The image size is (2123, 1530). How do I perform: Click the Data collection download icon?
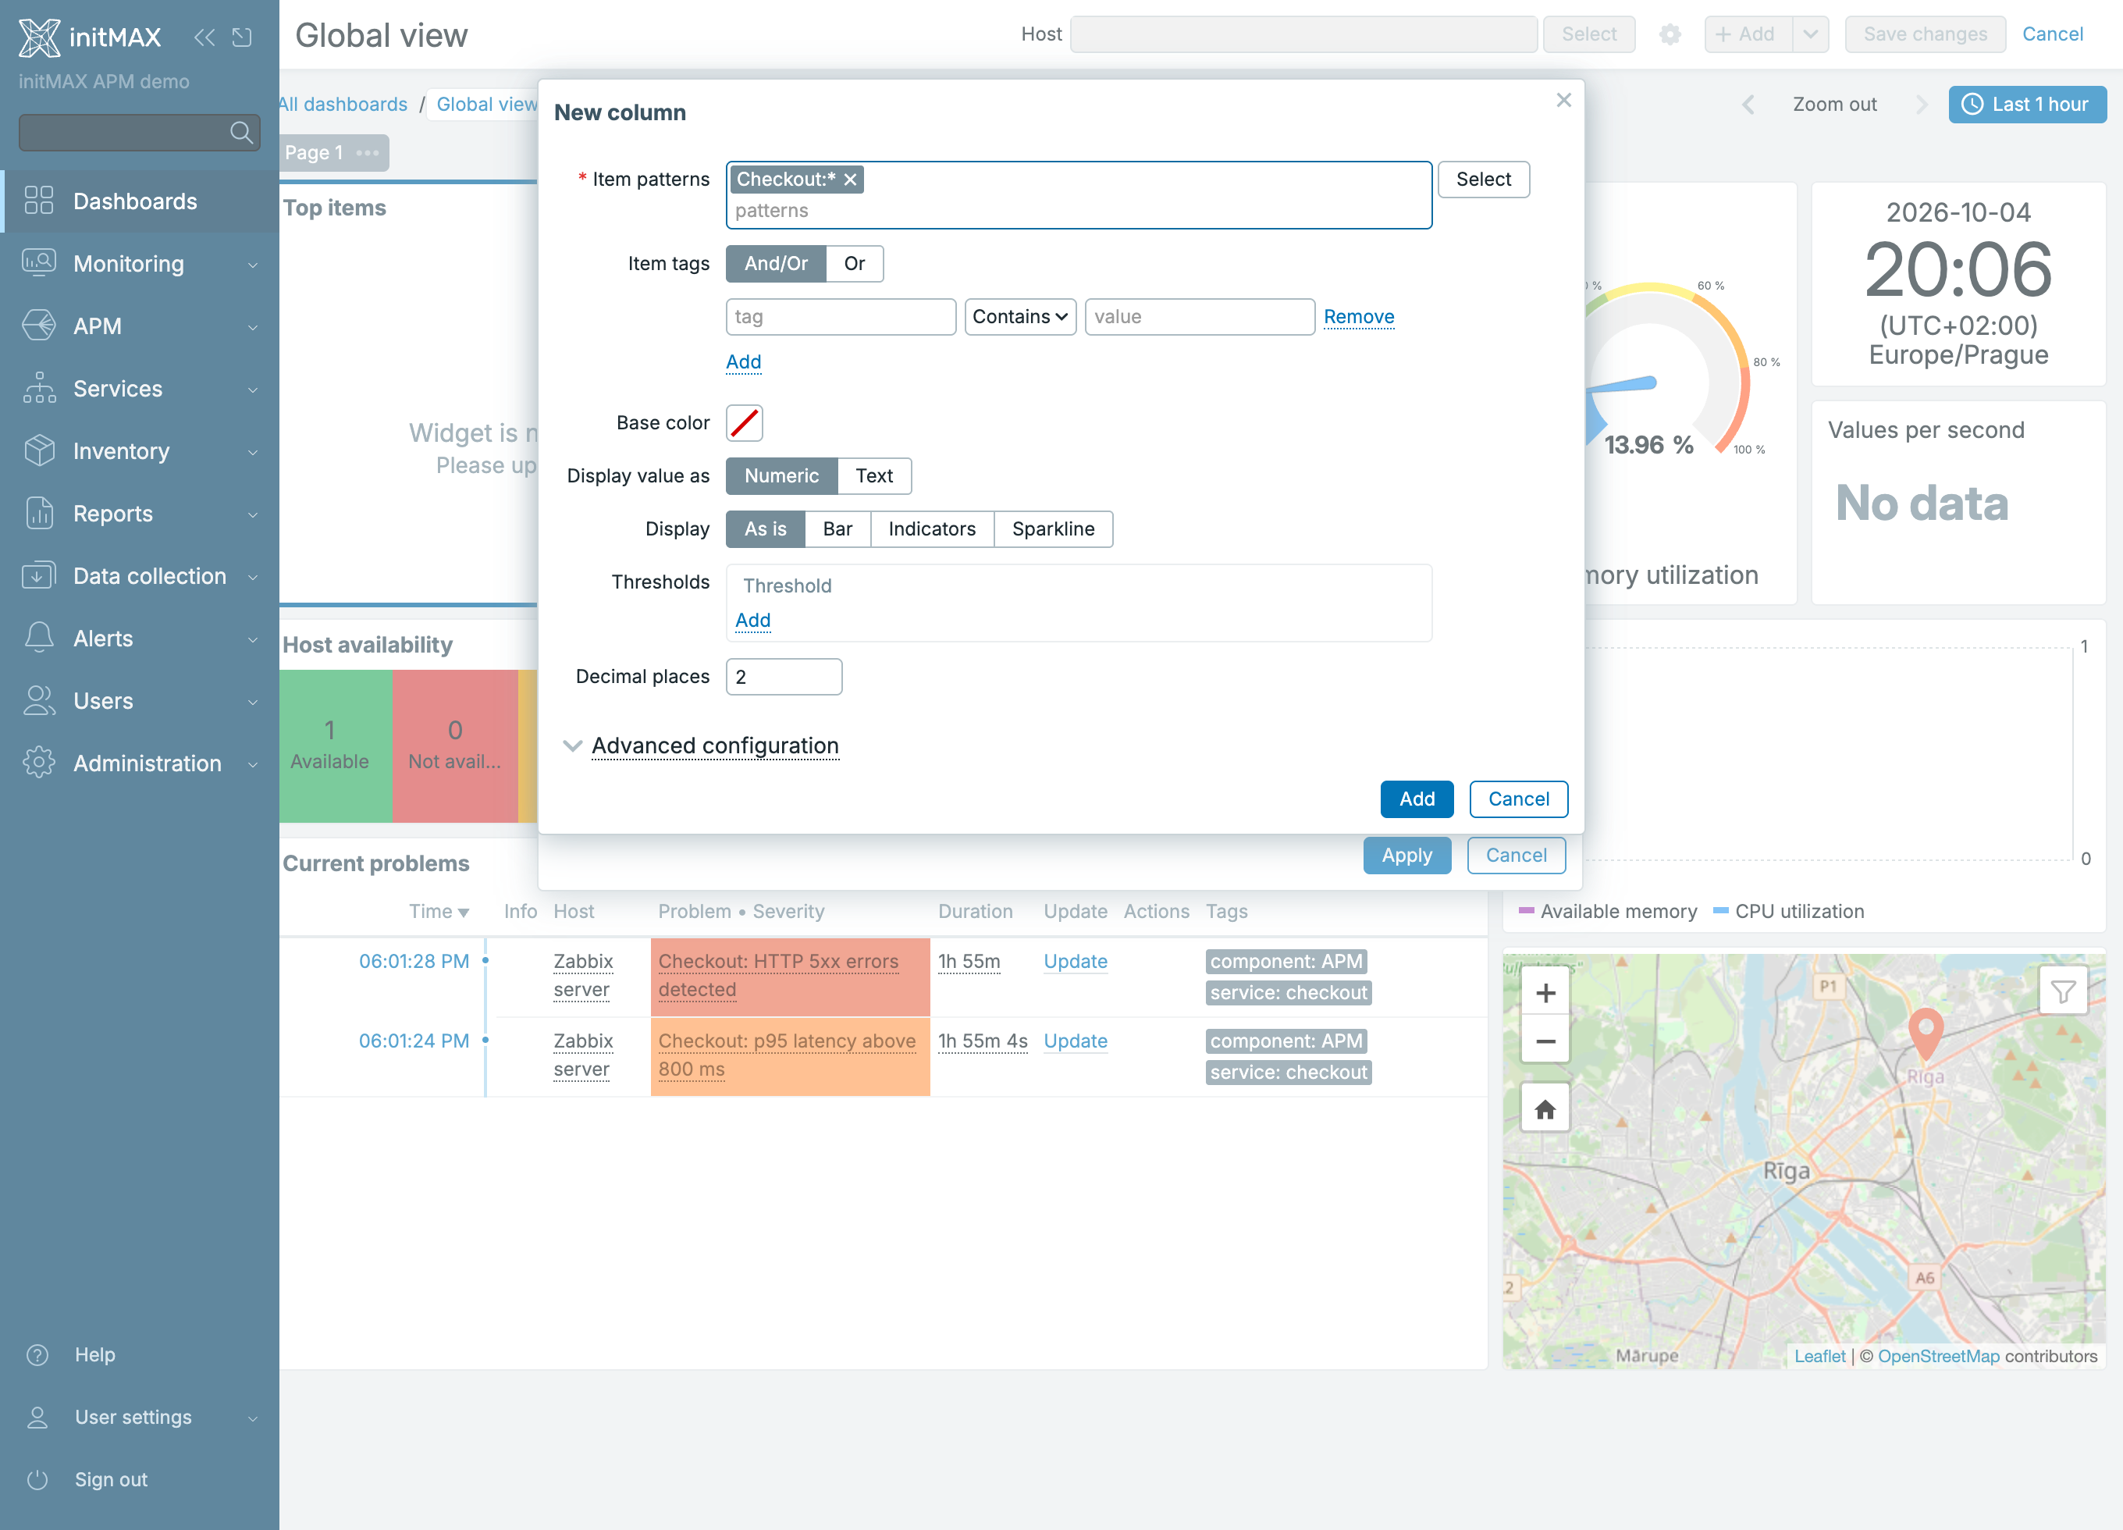(x=38, y=575)
